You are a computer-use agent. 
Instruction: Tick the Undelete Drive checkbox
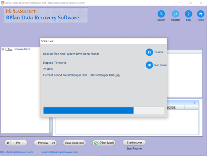click(x=7, y=49)
